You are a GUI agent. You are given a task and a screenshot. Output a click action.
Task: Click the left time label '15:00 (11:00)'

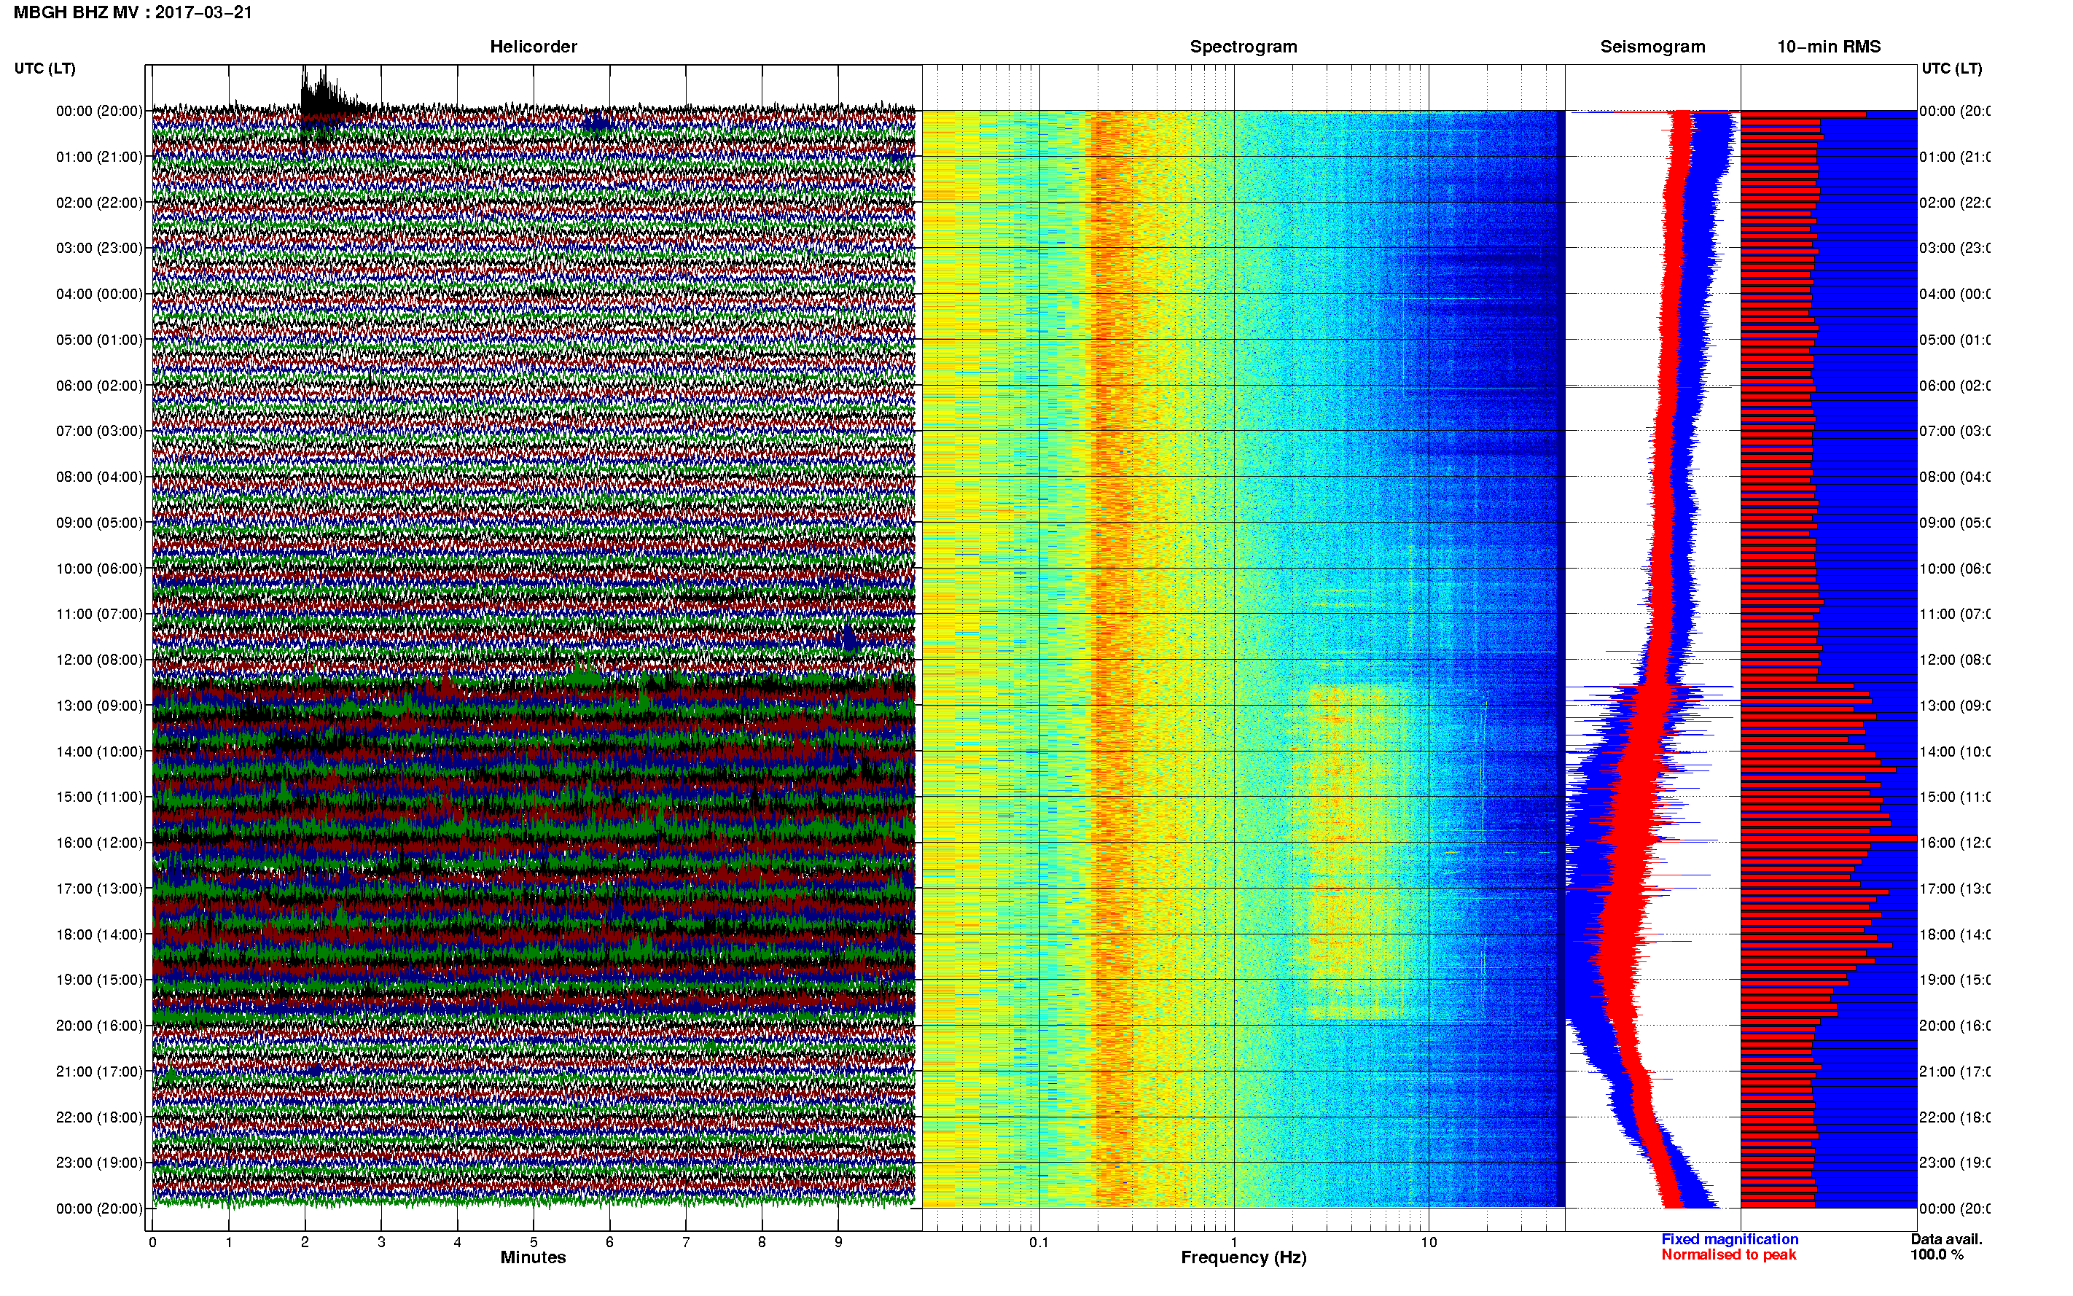[99, 796]
